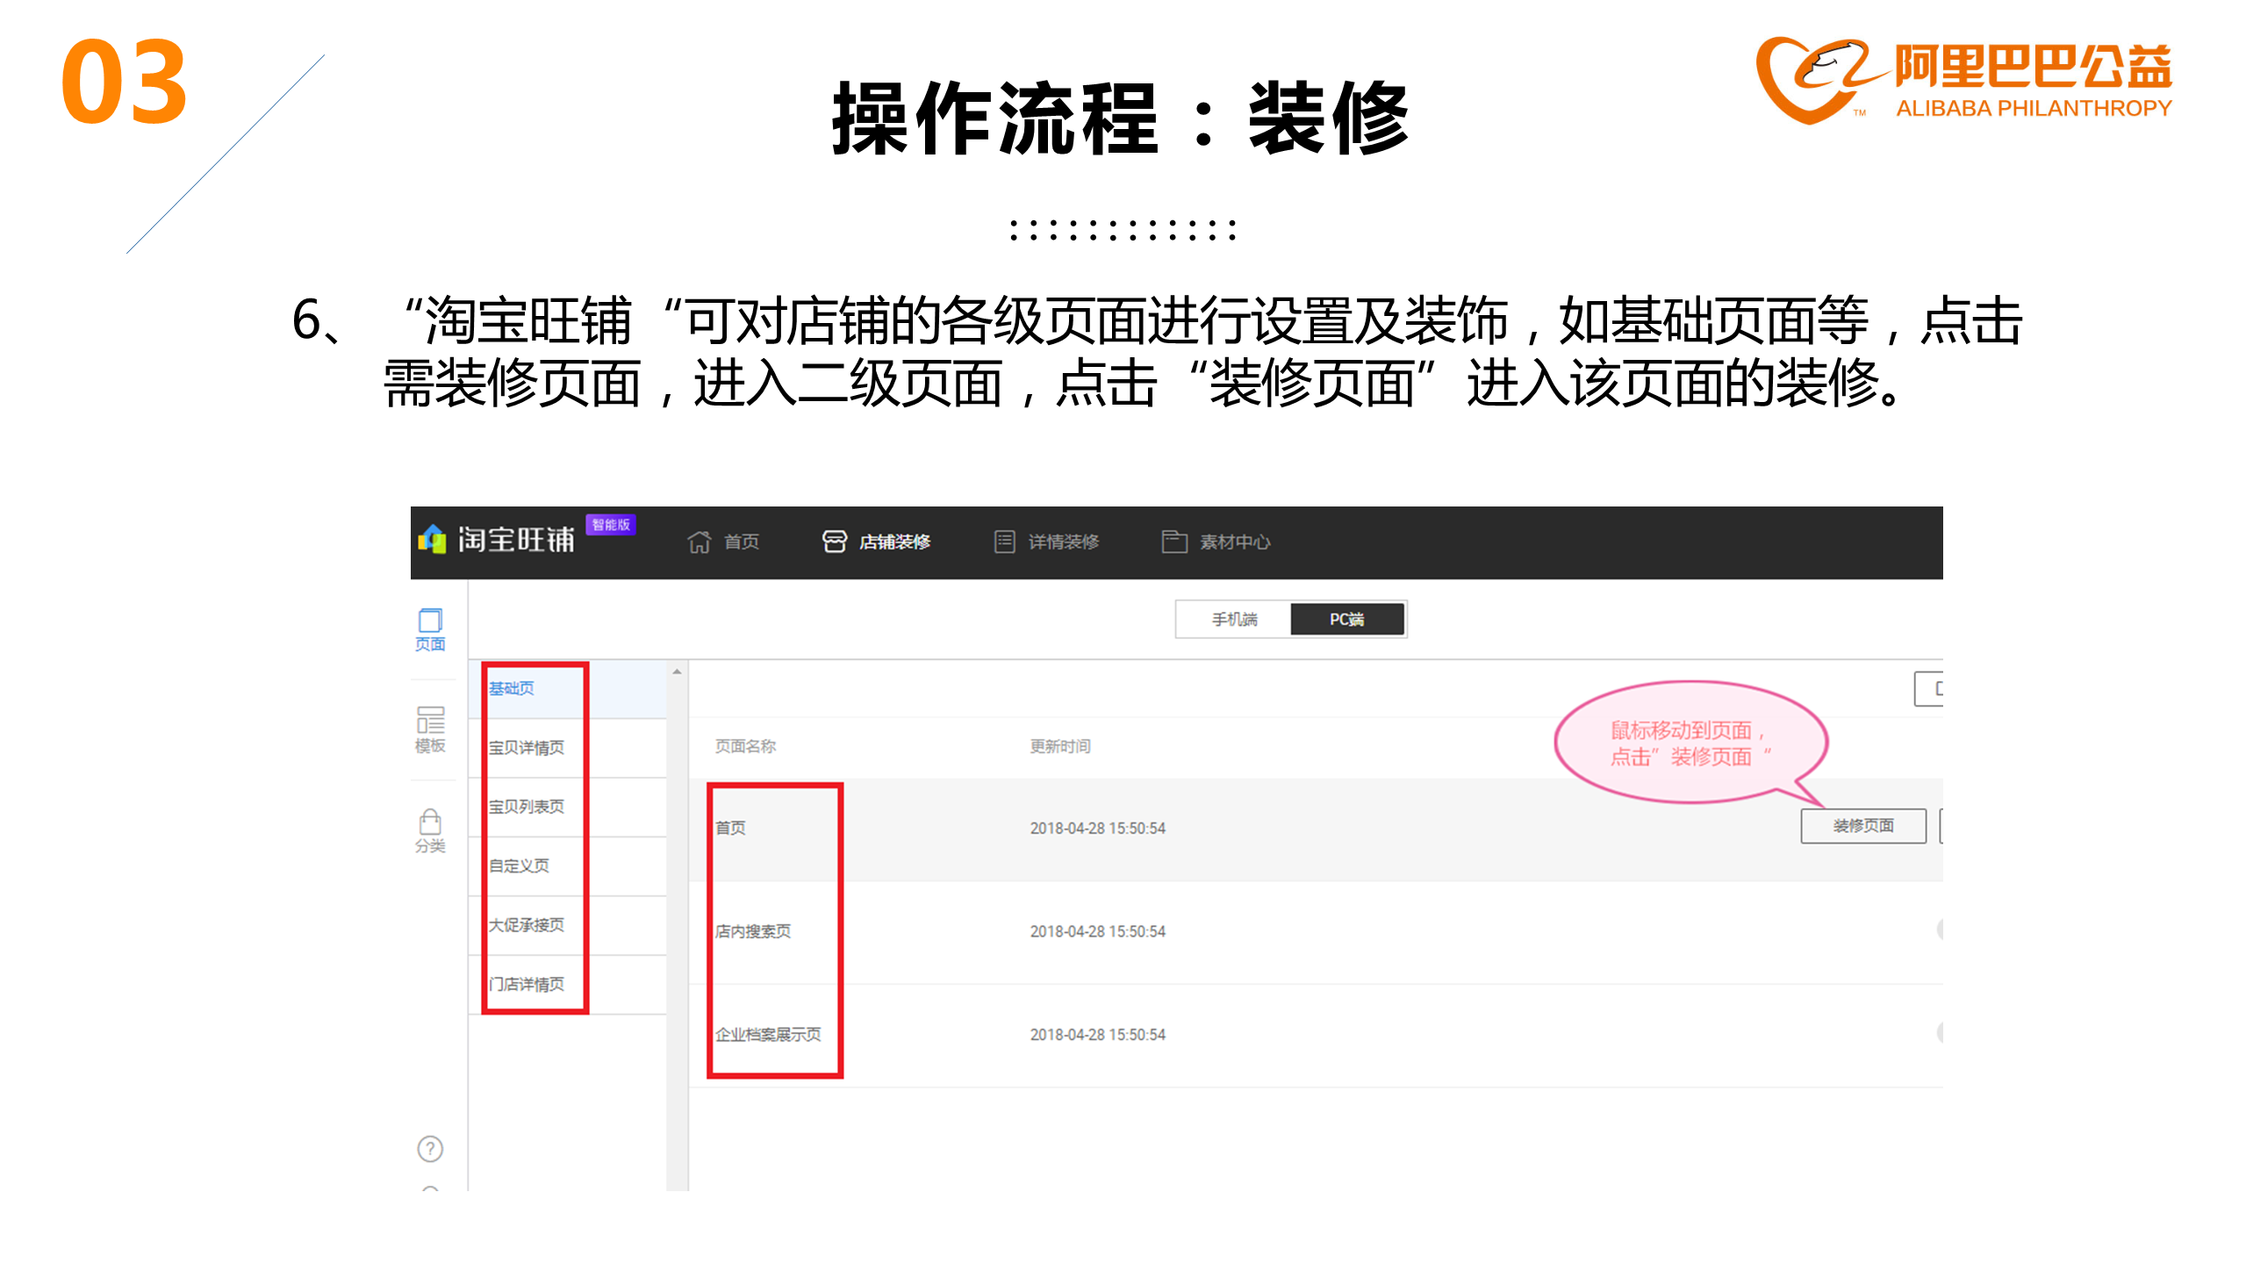Select 大促承接页 in the page list
Screen dimensions: 2246x1264
click(568, 925)
